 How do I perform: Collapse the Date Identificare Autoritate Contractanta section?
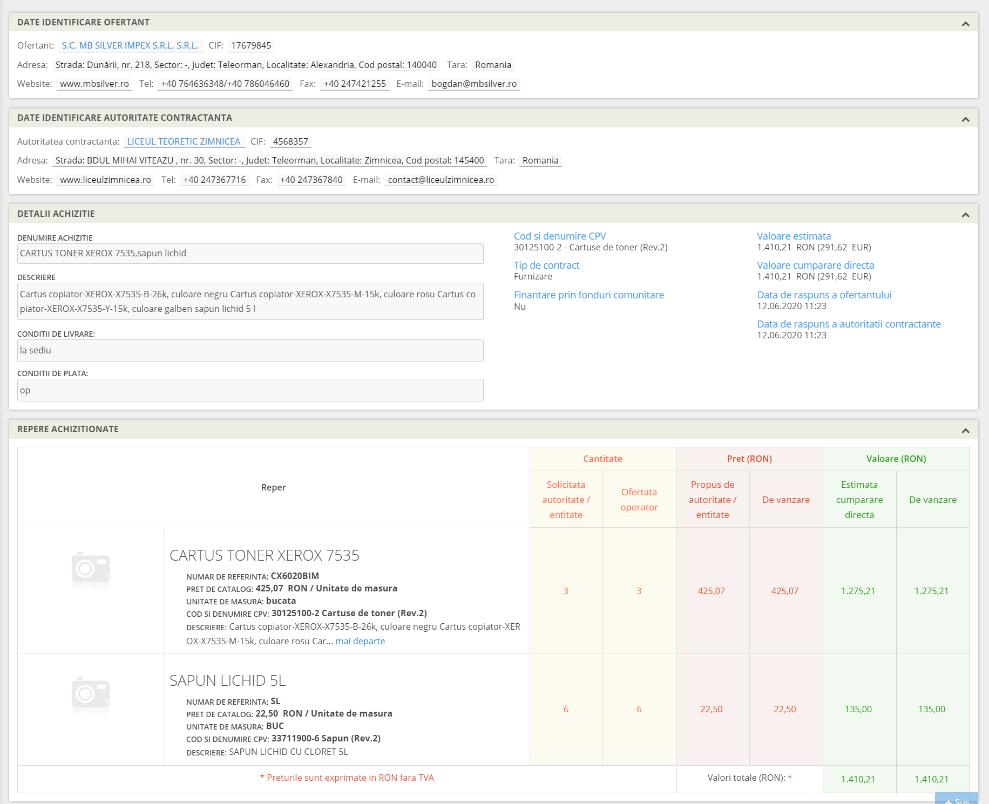[x=966, y=119]
